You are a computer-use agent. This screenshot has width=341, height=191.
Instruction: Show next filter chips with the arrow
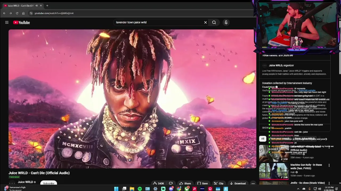[x=326, y=139]
